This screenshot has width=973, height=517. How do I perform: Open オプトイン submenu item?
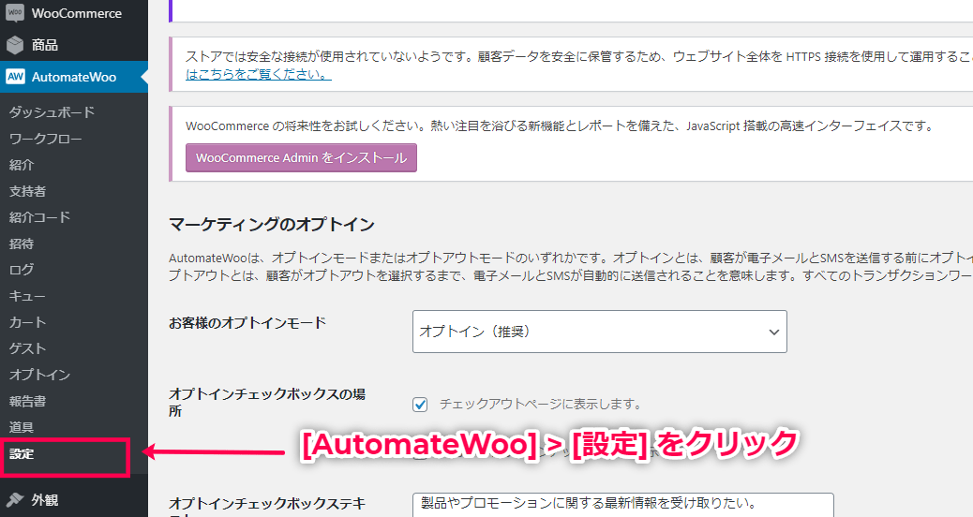39,375
